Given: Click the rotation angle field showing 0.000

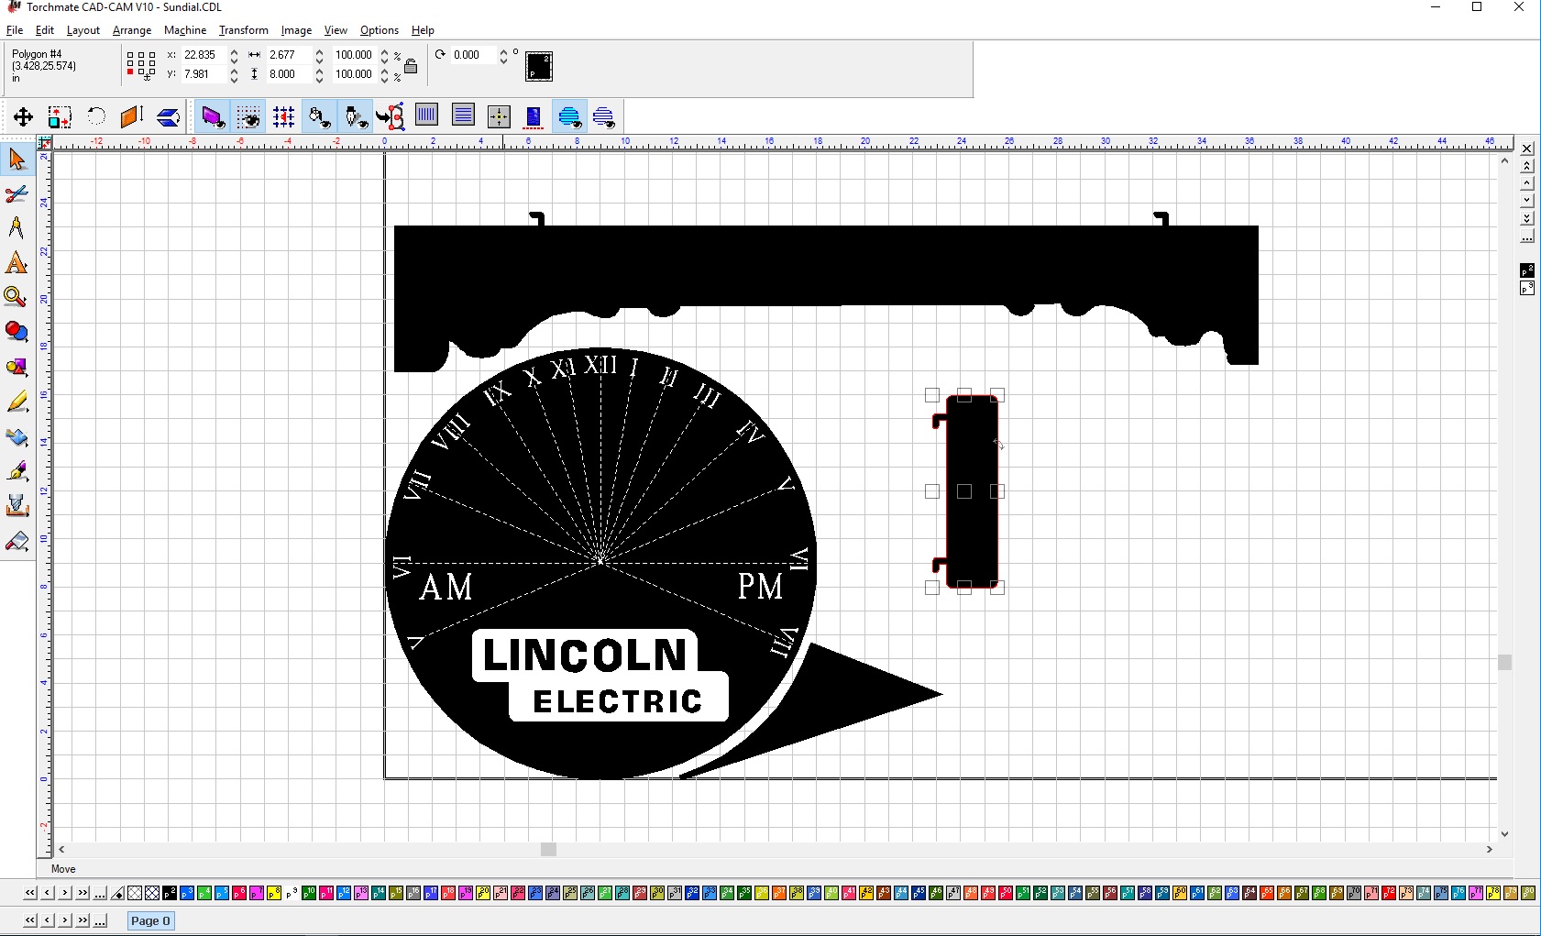Looking at the screenshot, I should 473,55.
